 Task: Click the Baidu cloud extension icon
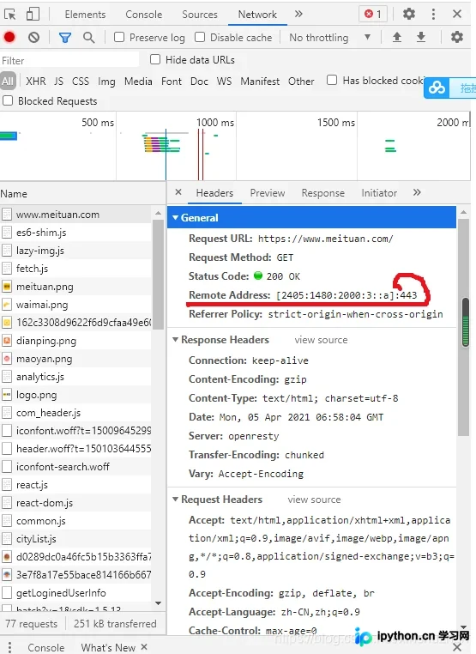(437, 88)
